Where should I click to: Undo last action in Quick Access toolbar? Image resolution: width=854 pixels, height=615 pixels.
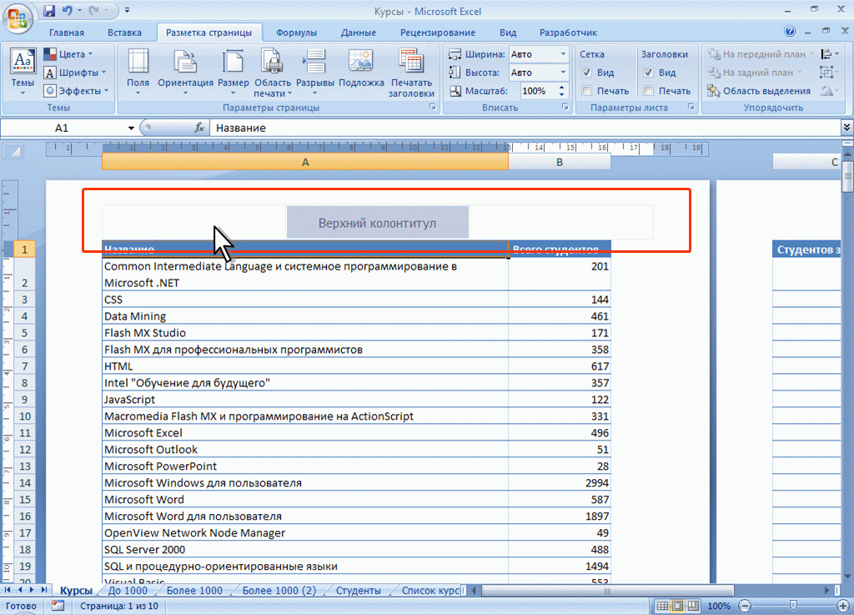pyautogui.click(x=67, y=10)
